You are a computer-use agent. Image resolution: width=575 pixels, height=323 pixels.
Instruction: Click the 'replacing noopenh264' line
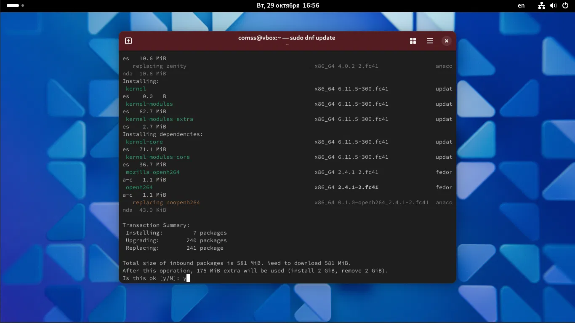click(166, 203)
